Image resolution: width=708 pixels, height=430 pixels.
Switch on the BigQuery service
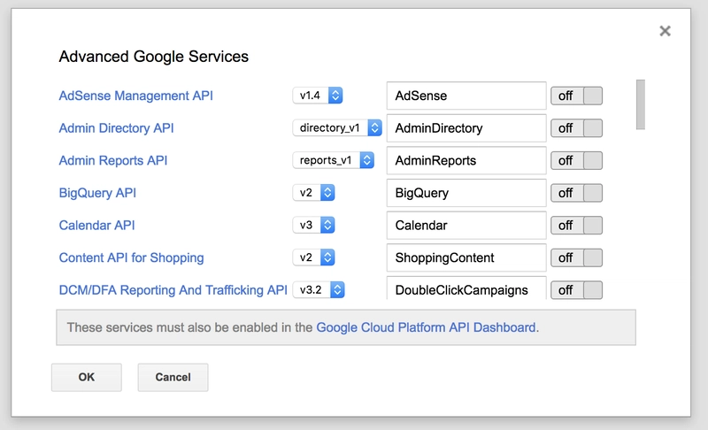tap(577, 193)
